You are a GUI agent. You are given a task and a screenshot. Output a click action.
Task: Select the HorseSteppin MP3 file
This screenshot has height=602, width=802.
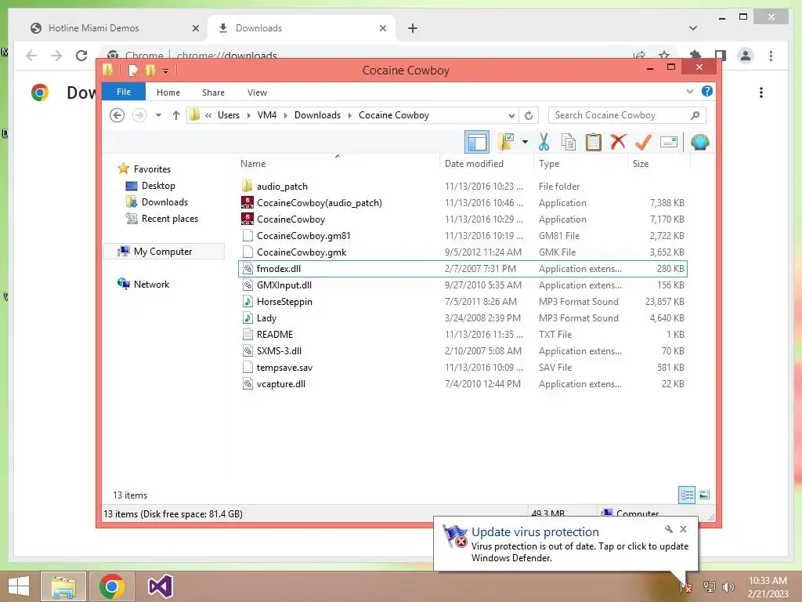[x=284, y=302]
